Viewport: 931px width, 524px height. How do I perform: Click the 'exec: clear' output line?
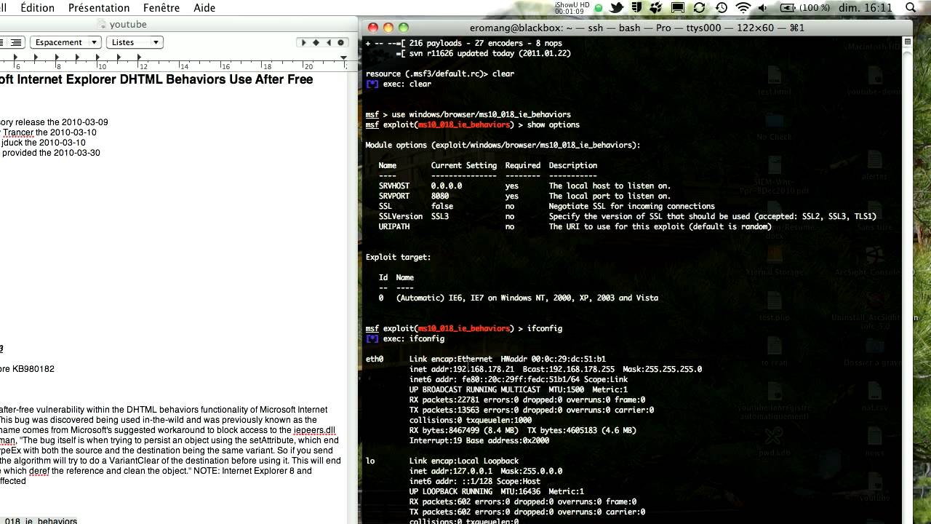pos(399,84)
